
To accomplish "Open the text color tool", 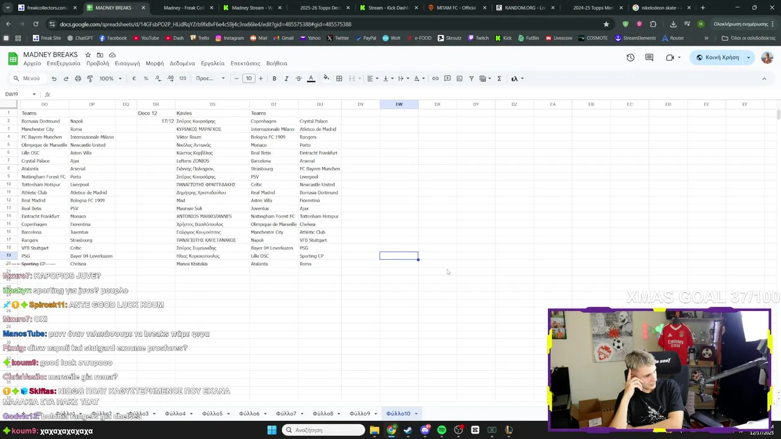I will pyautogui.click(x=311, y=79).
